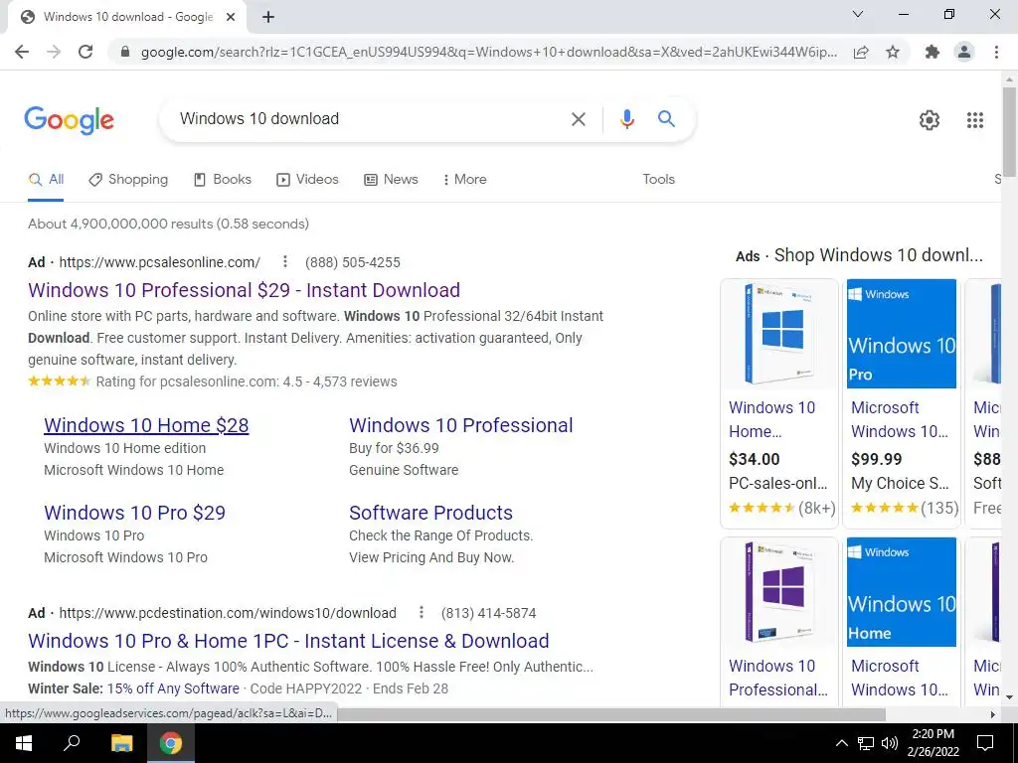The image size is (1018, 763).
Task: Open the volume speaker tray icon
Action: pyautogui.click(x=890, y=743)
